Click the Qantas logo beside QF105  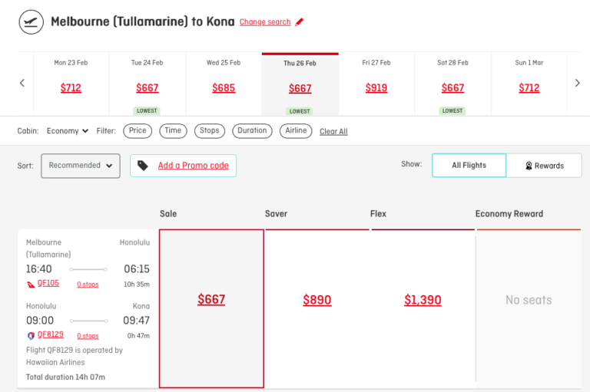click(x=31, y=284)
